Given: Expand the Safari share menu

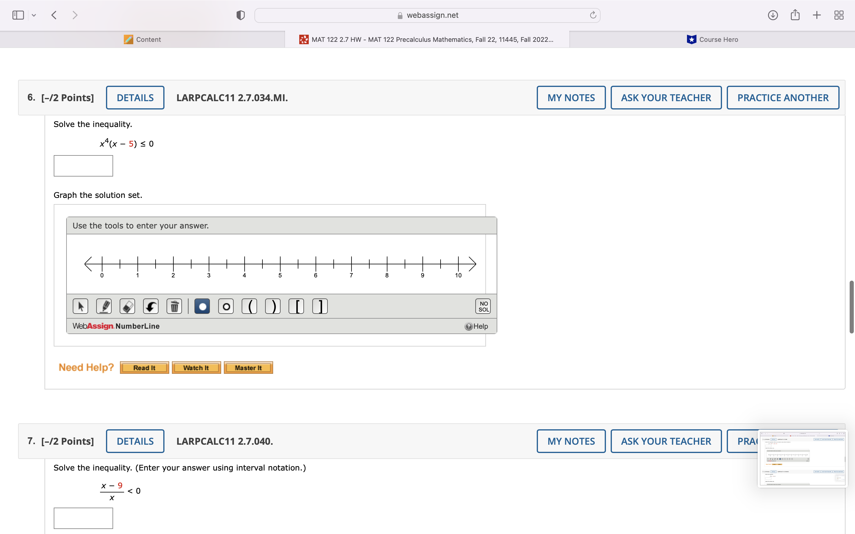Looking at the screenshot, I should [x=795, y=15].
